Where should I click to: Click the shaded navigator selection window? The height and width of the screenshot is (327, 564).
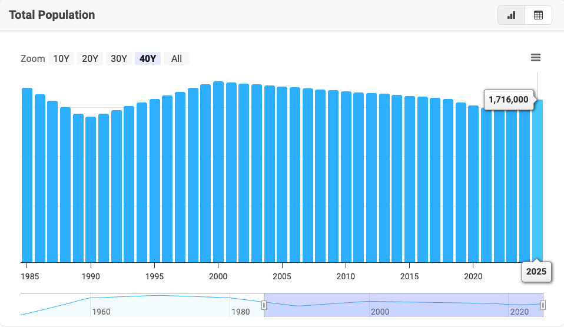[403, 305]
